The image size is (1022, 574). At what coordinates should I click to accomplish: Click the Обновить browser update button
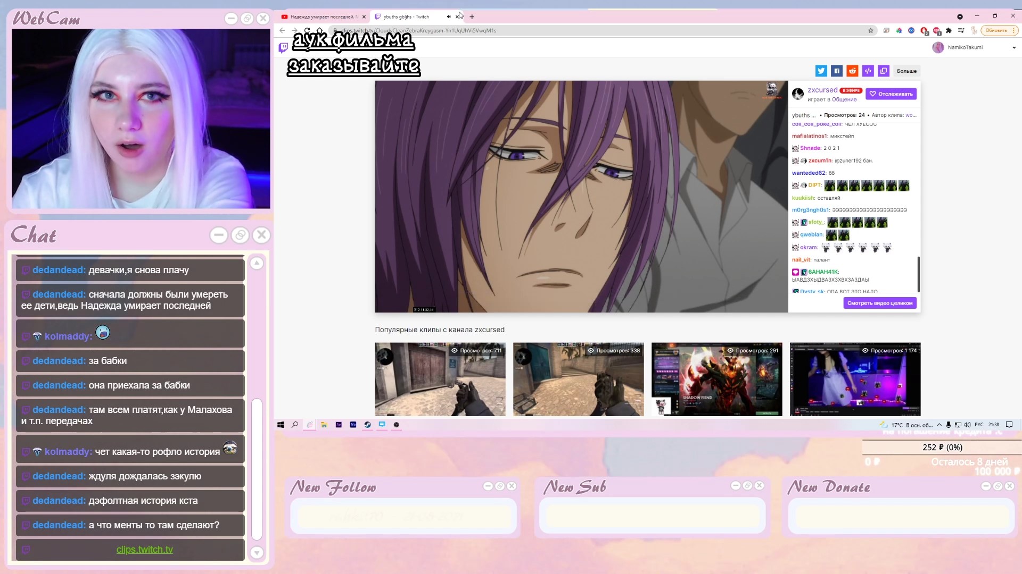point(1000,30)
